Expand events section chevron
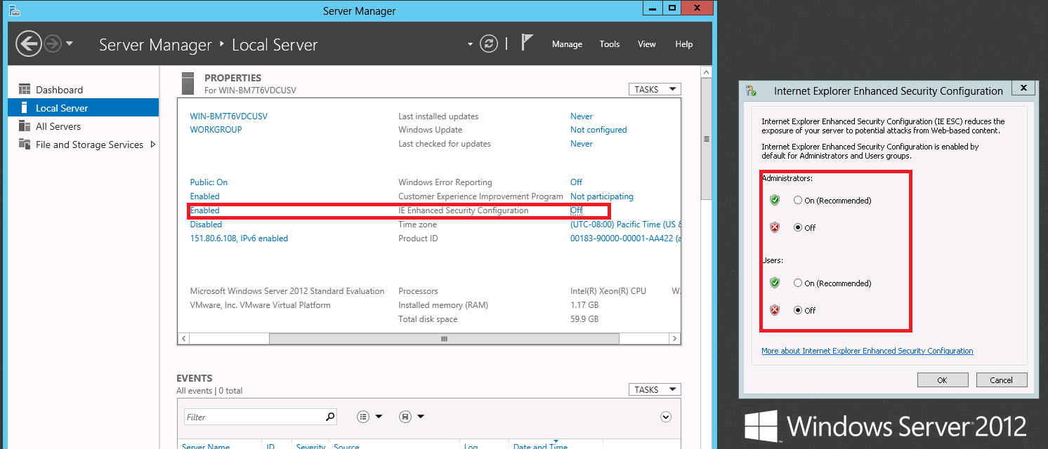The image size is (1048, 449). [667, 417]
